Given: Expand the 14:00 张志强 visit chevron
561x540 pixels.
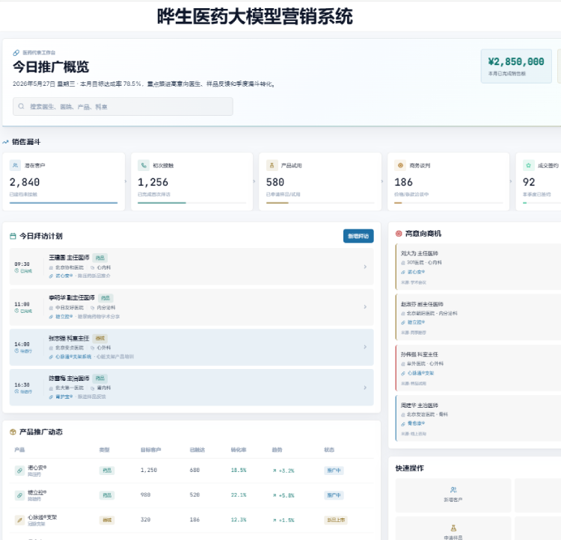Looking at the screenshot, I should coord(365,347).
